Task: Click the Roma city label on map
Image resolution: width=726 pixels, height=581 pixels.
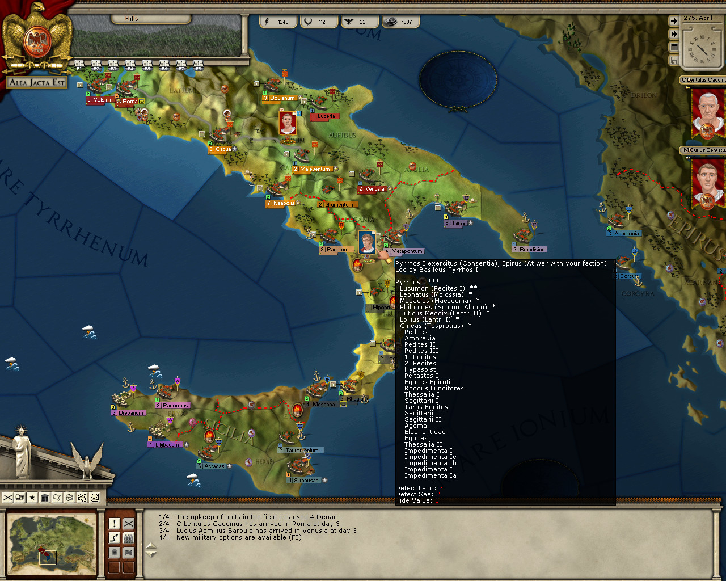Action: 130,102
